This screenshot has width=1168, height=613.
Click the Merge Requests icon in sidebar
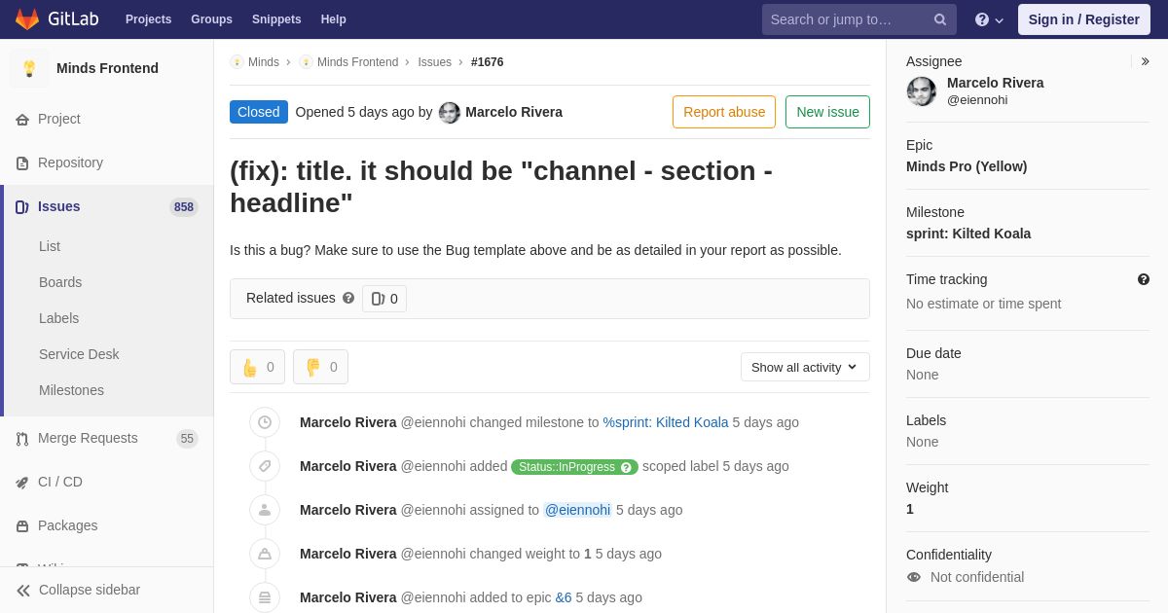(22, 439)
